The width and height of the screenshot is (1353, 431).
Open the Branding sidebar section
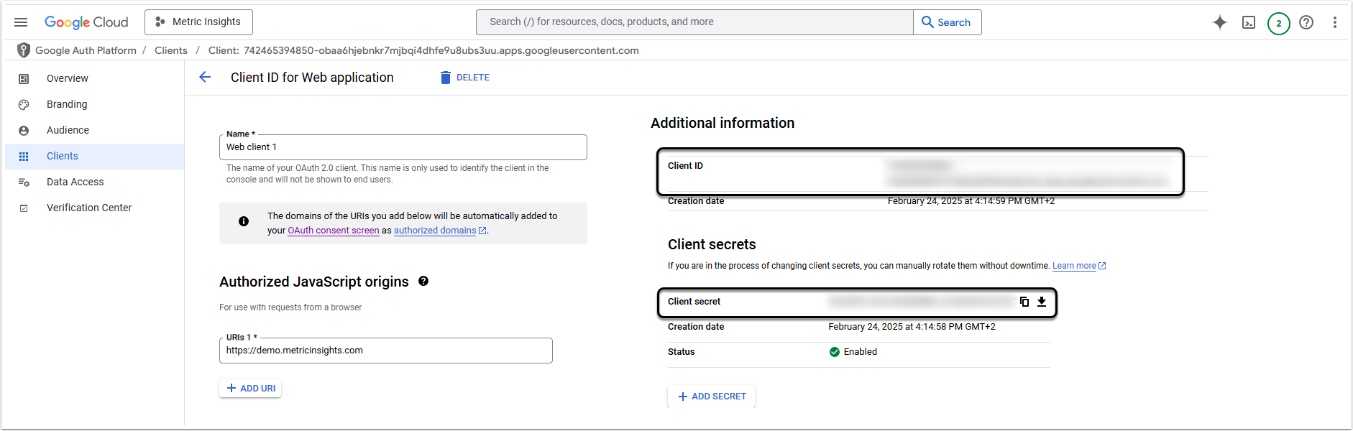tap(67, 104)
